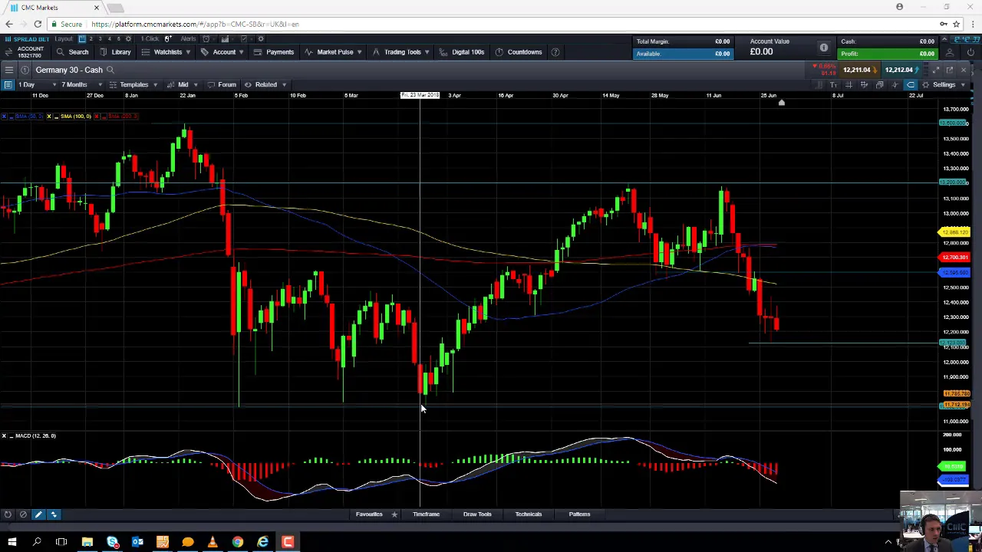Viewport: 982px width, 552px height.
Task: Click the undo refresh icon at chart bottom-left
Action: [8, 514]
